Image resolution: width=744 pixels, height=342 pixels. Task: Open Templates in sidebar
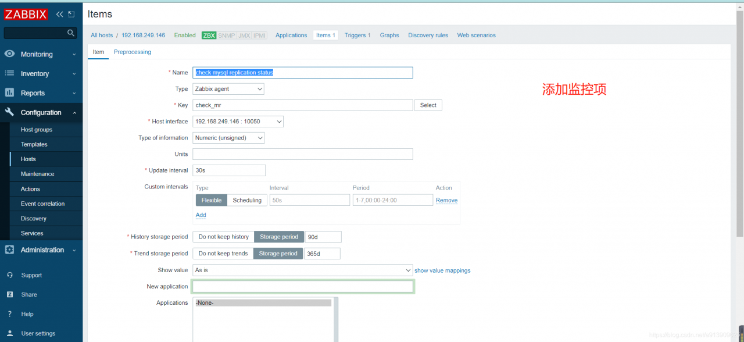[x=34, y=144]
